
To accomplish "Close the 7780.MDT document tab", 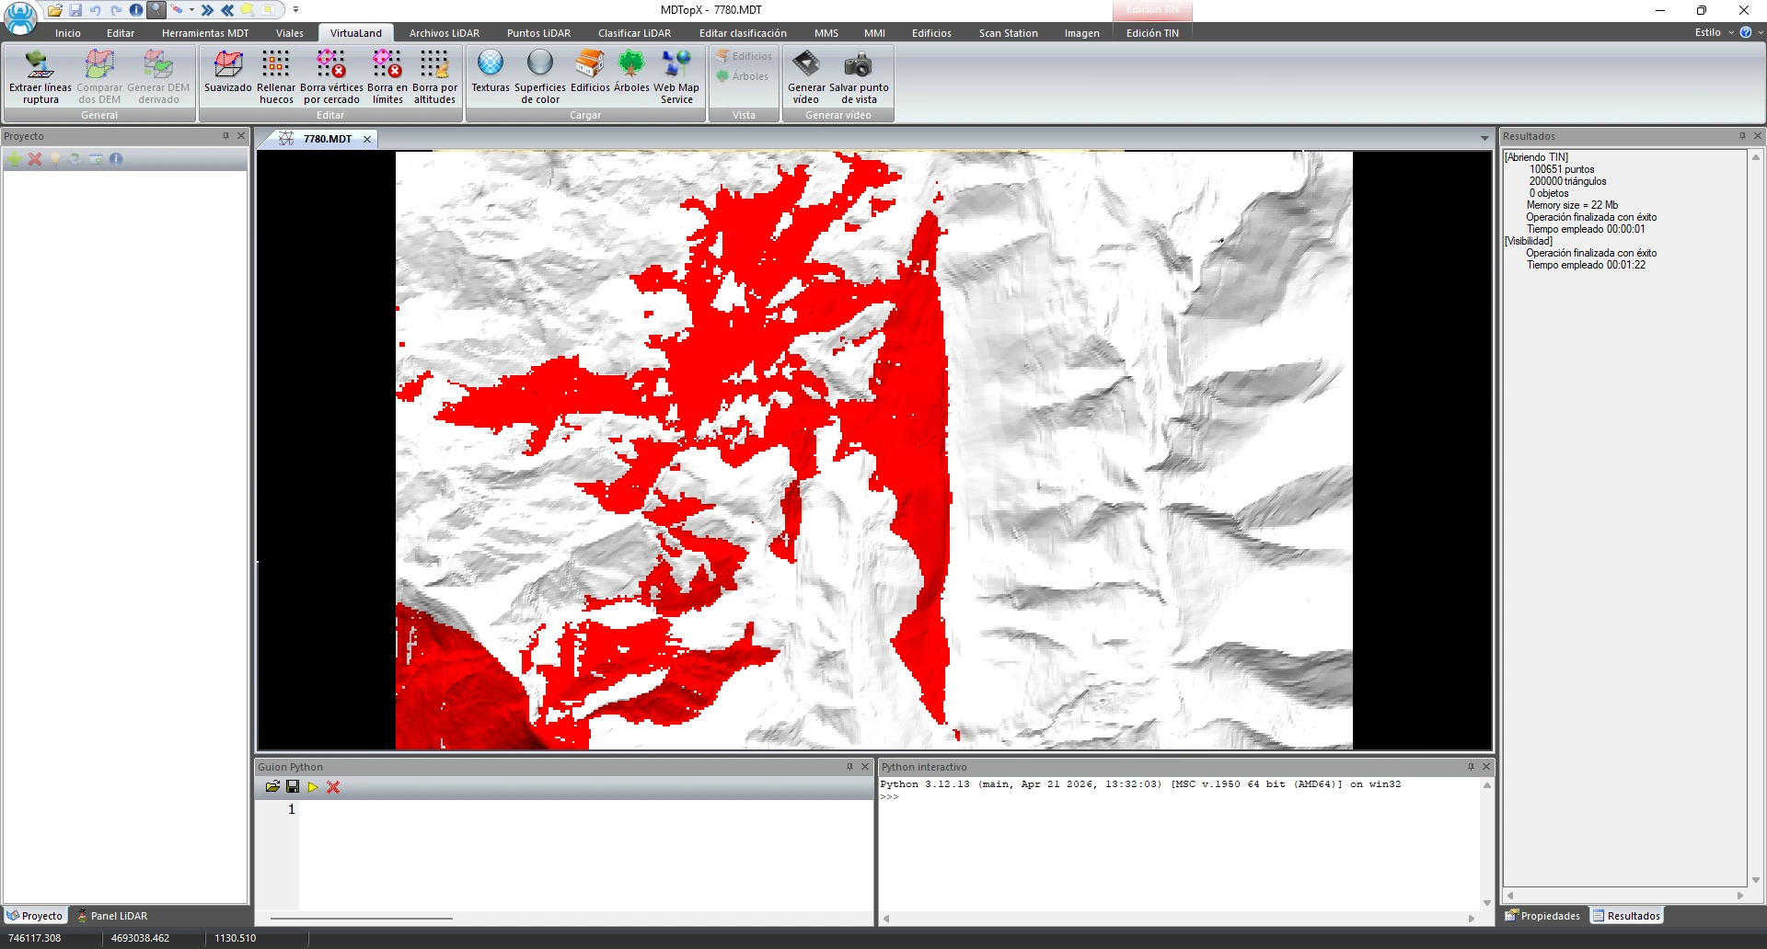I will pyautogui.click(x=367, y=139).
